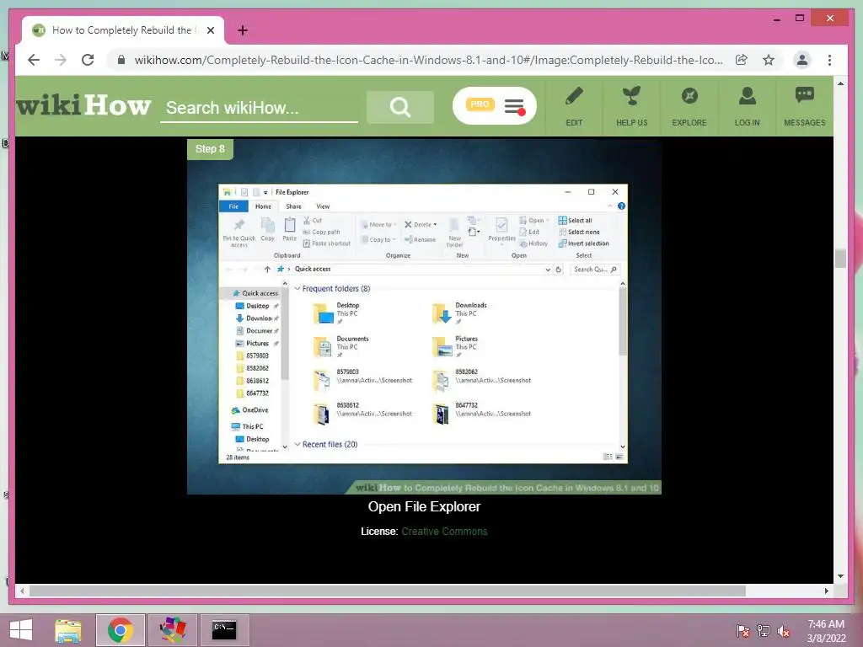The height and width of the screenshot is (647, 863).
Task: Go to the wikiHow home logo
Action: [83, 104]
